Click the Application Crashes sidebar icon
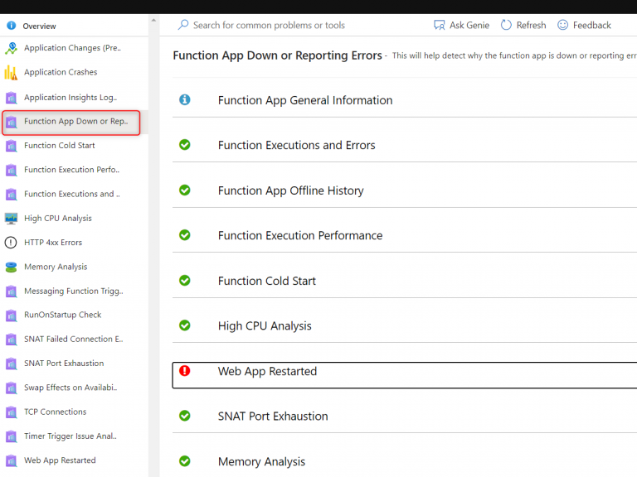 (11, 73)
